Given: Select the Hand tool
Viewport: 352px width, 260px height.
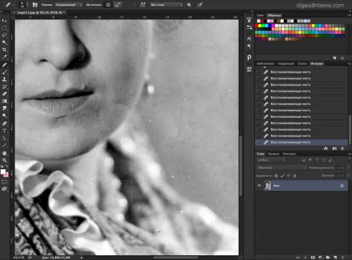Looking at the screenshot, I should pyautogui.click(x=4, y=153).
